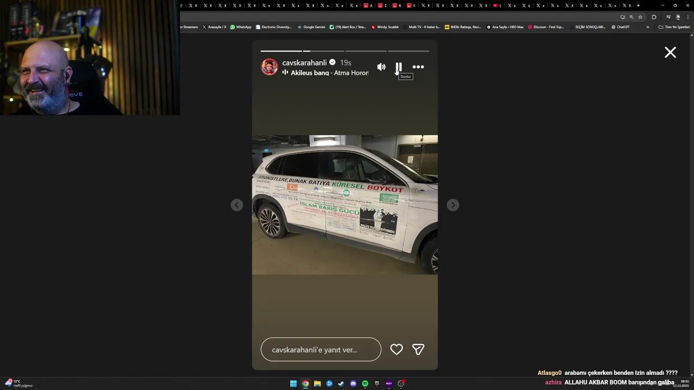Open Epic Games Launcher from the taskbar
The height and width of the screenshot is (390, 694).
coord(377,383)
